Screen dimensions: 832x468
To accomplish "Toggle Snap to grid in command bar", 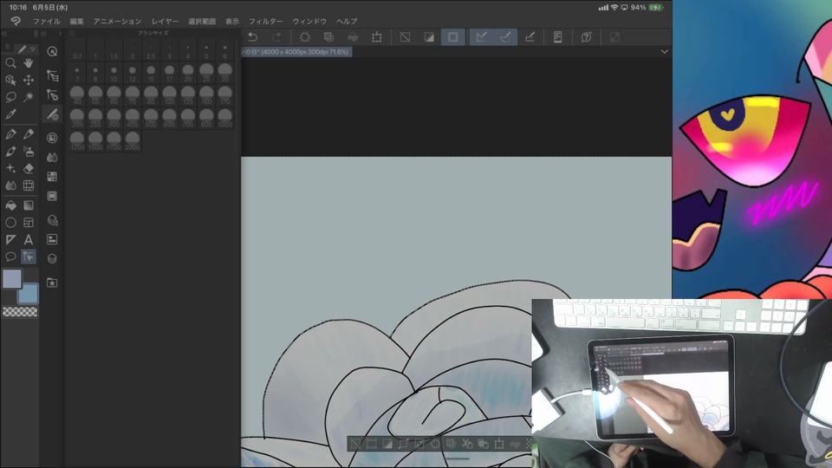I will 530,37.
